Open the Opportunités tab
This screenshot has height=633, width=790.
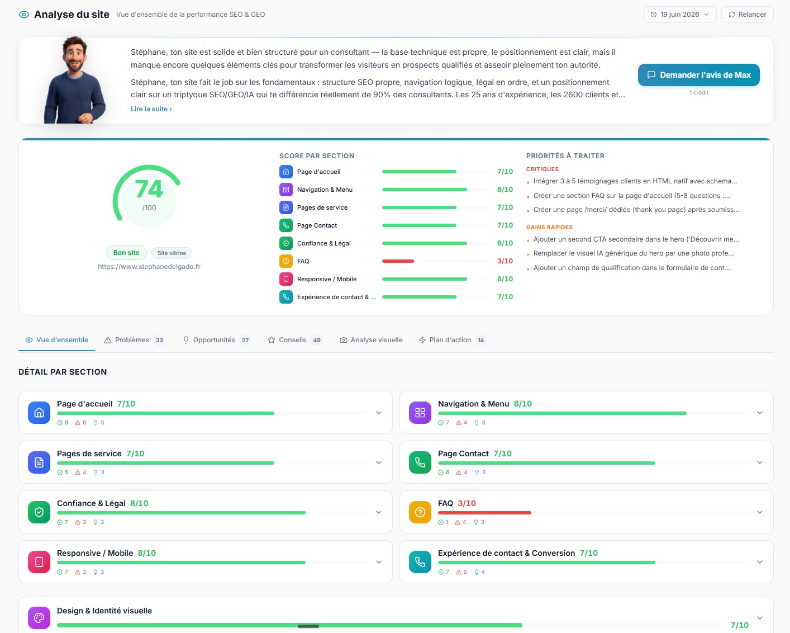(x=217, y=340)
